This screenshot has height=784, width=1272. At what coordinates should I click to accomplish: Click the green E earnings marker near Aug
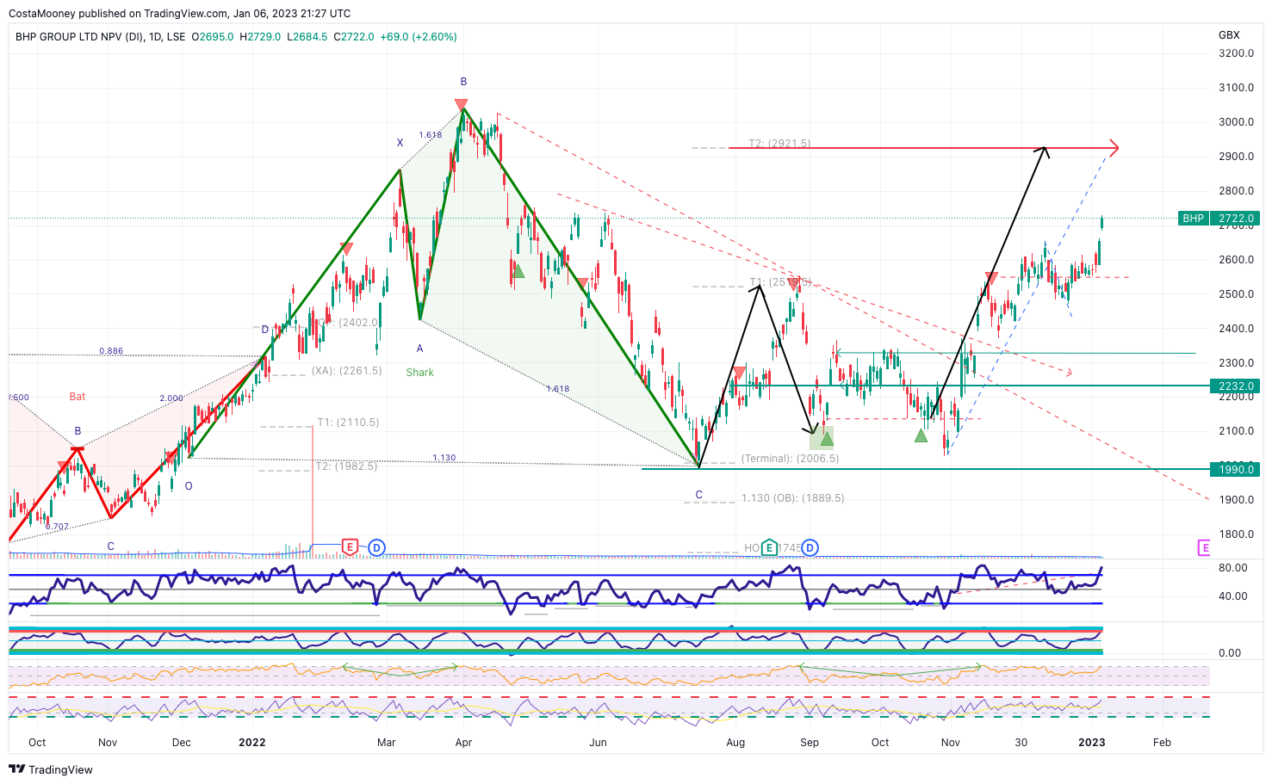click(x=769, y=547)
